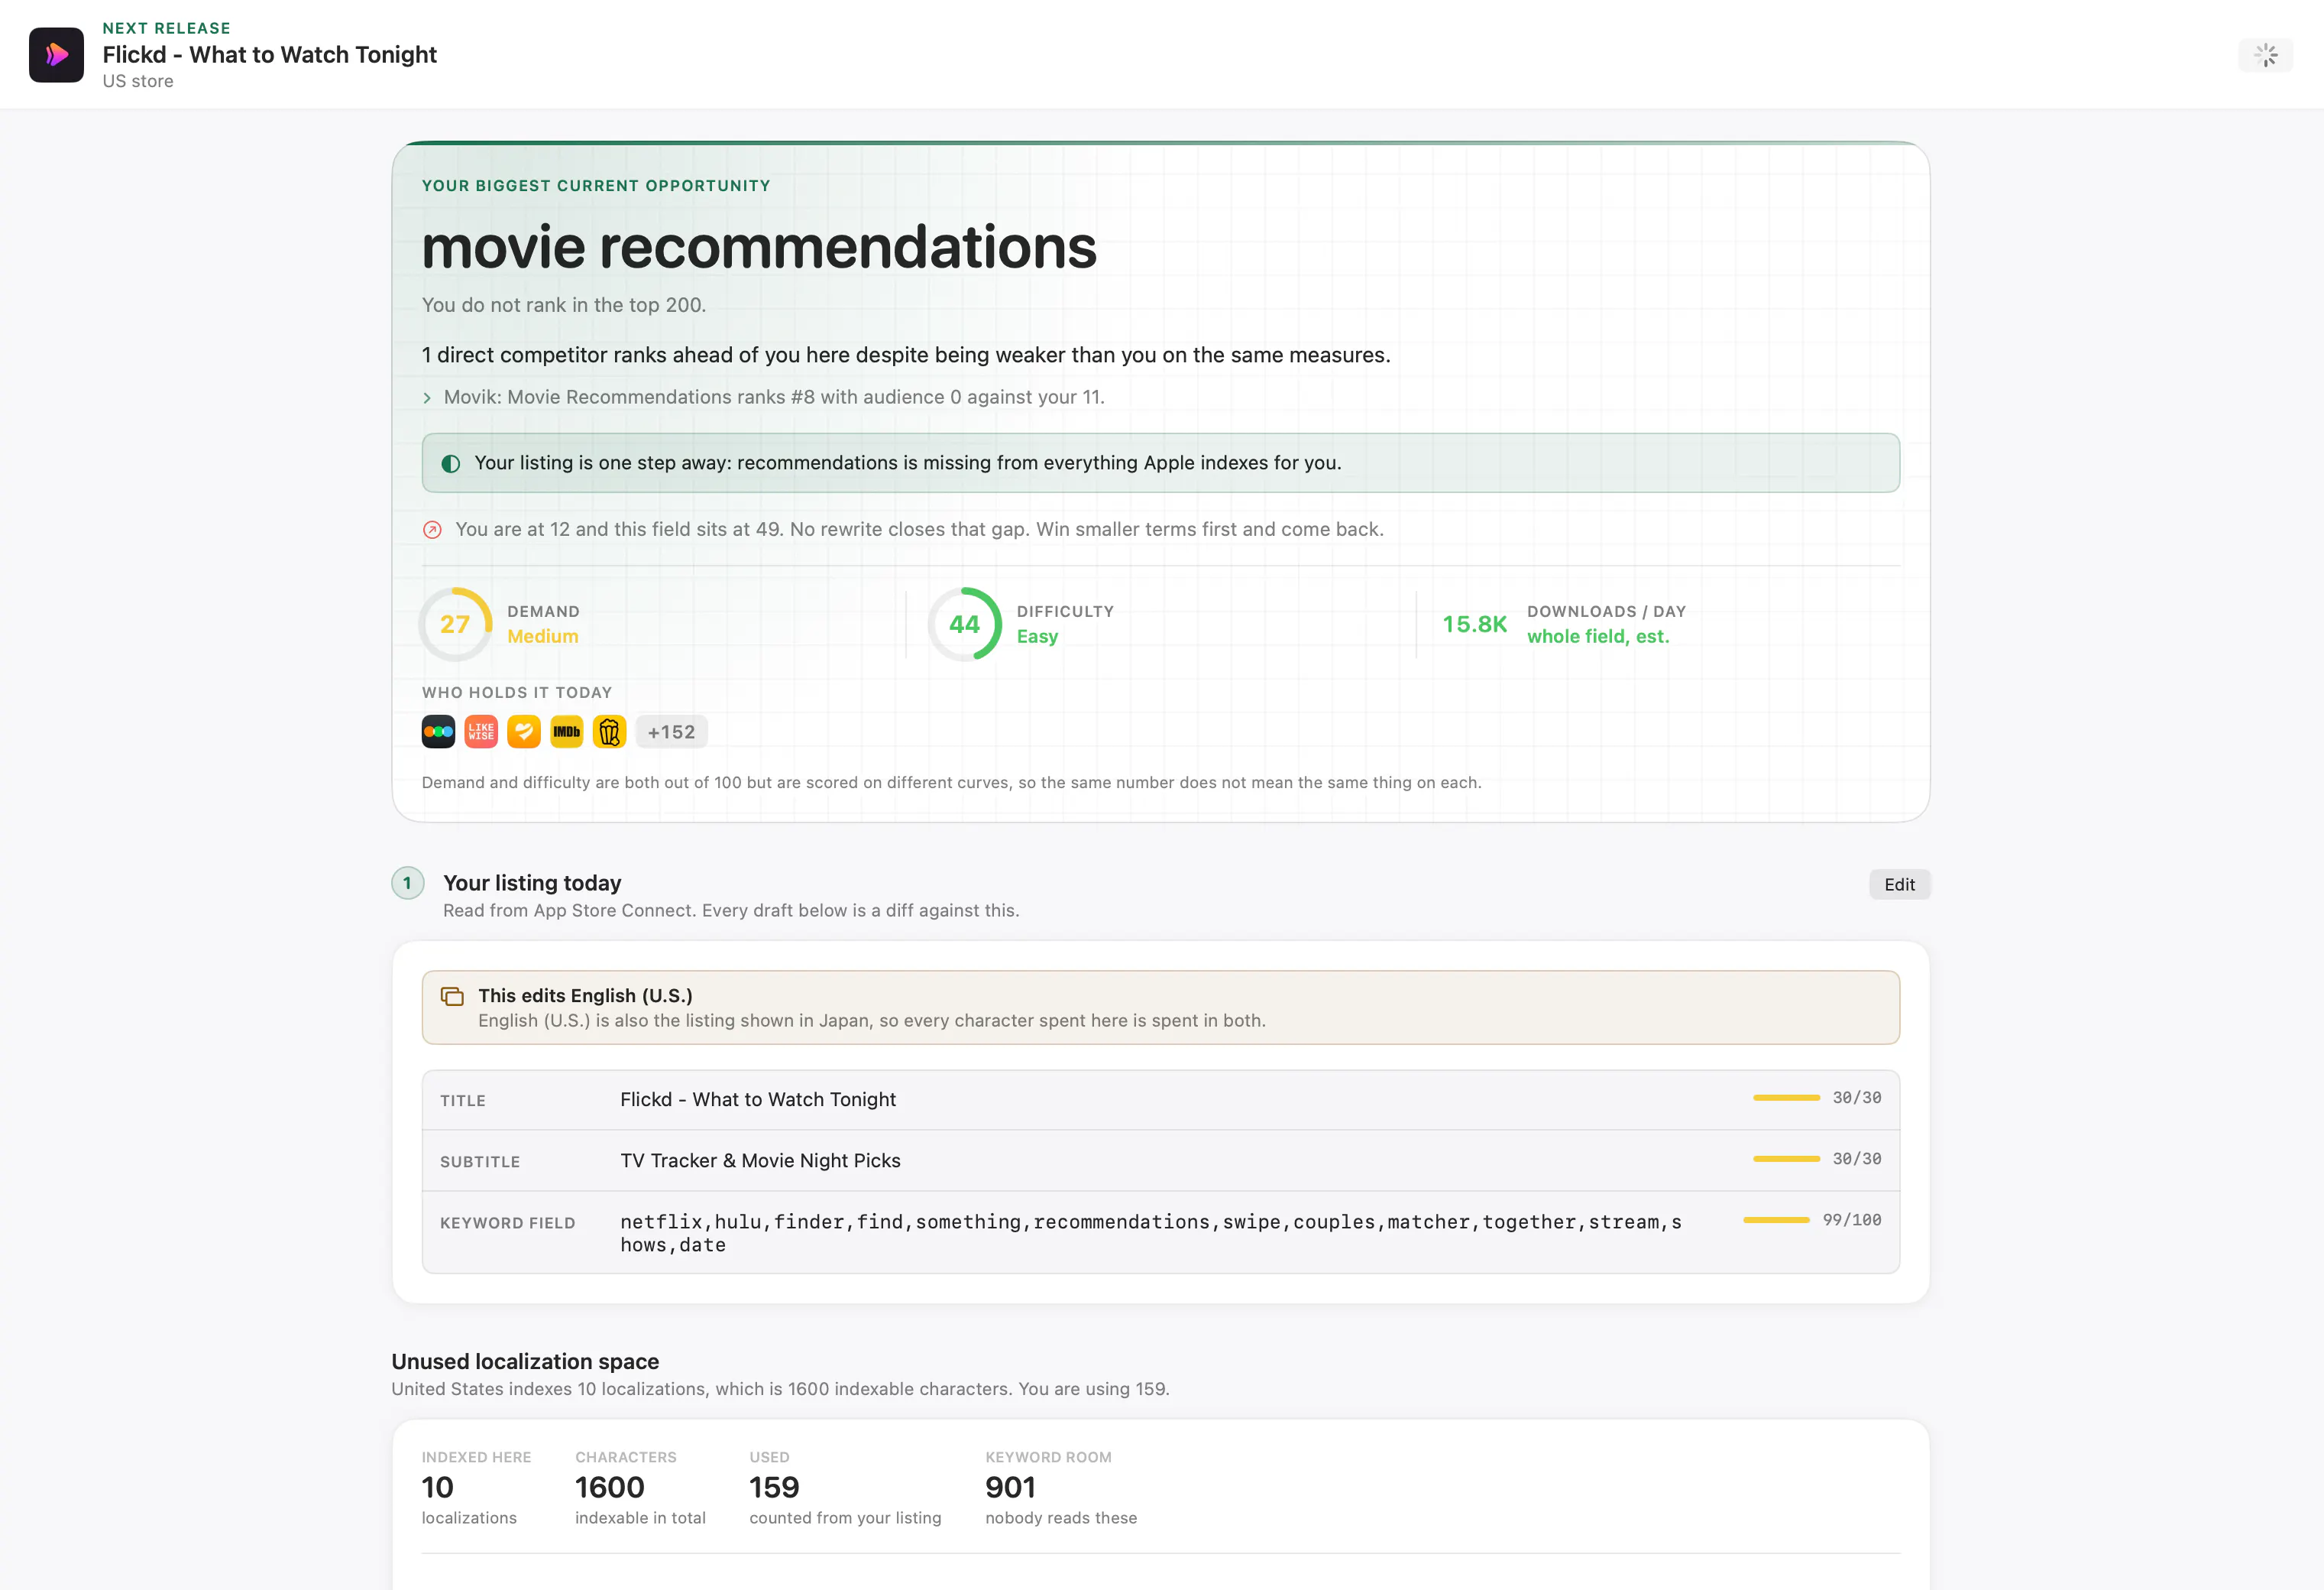2324x1590 pixels.
Task: Open the popcorn competitor app icon
Action: tap(609, 732)
